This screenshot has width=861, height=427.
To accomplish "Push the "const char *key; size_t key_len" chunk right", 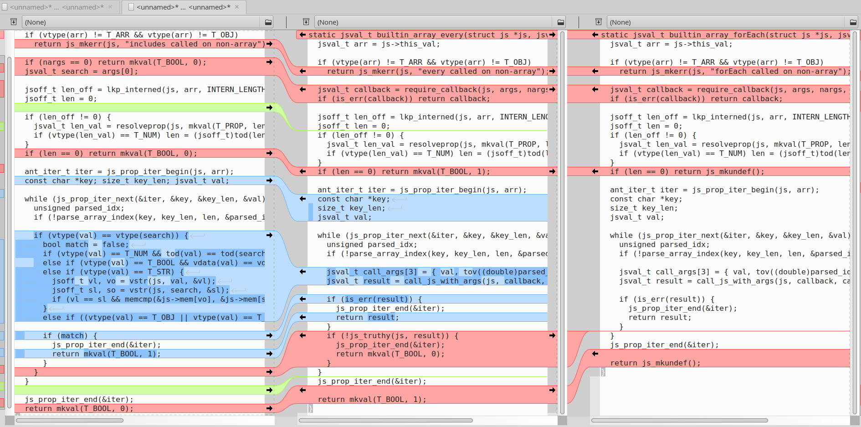I will point(269,180).
